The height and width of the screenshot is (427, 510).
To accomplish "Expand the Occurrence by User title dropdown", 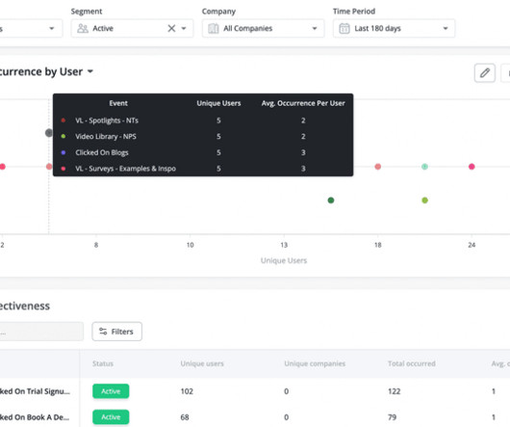I will click(90, 71).
